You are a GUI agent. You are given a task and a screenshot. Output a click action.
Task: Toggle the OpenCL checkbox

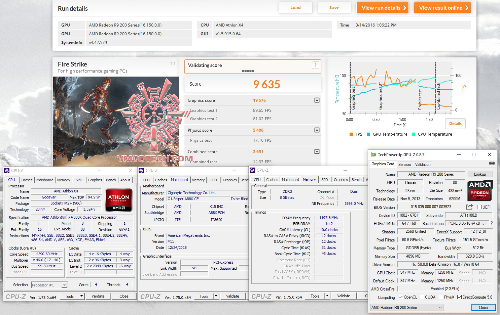(x=401, y=297)
